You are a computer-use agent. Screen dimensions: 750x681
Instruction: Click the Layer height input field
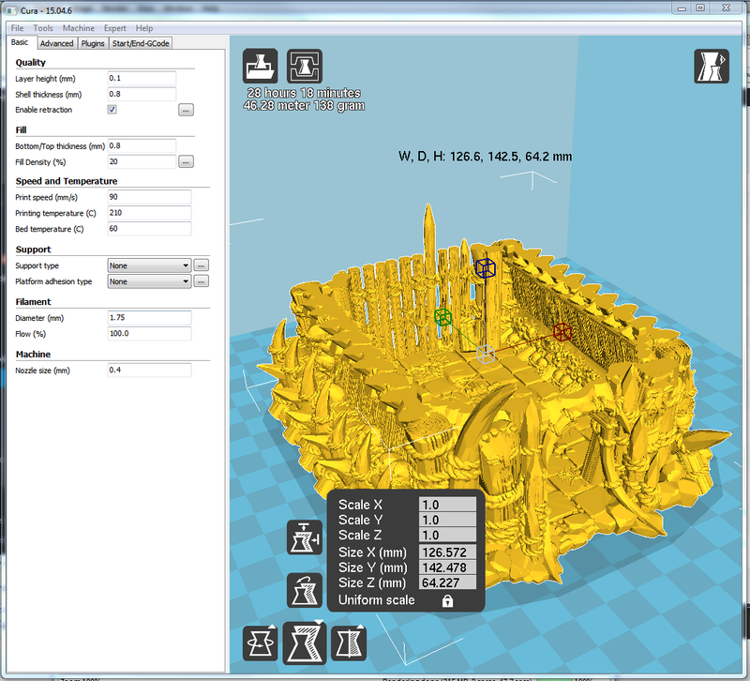[x=142, y=78]
